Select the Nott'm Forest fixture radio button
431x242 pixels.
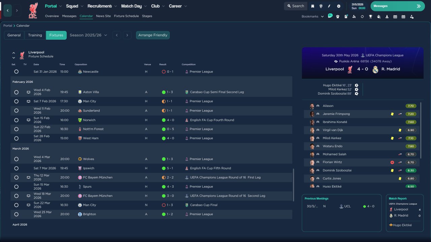(16, 129)
